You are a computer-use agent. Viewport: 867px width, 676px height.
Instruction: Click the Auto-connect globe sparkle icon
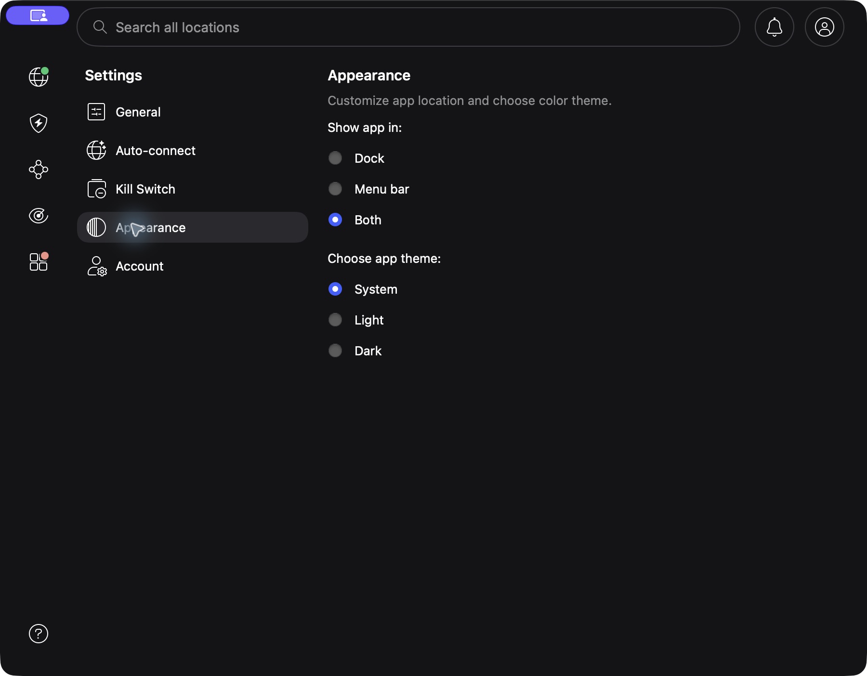96,150
